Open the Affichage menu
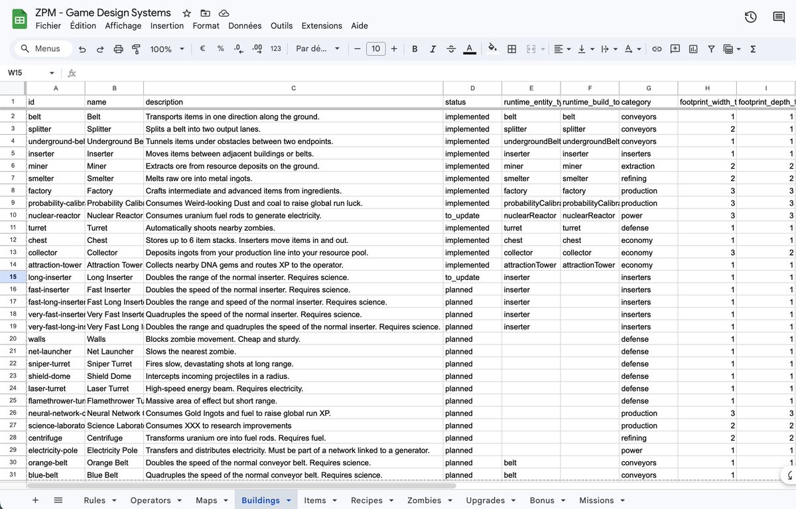Screen dimensions: 796x509 (123, 26)
